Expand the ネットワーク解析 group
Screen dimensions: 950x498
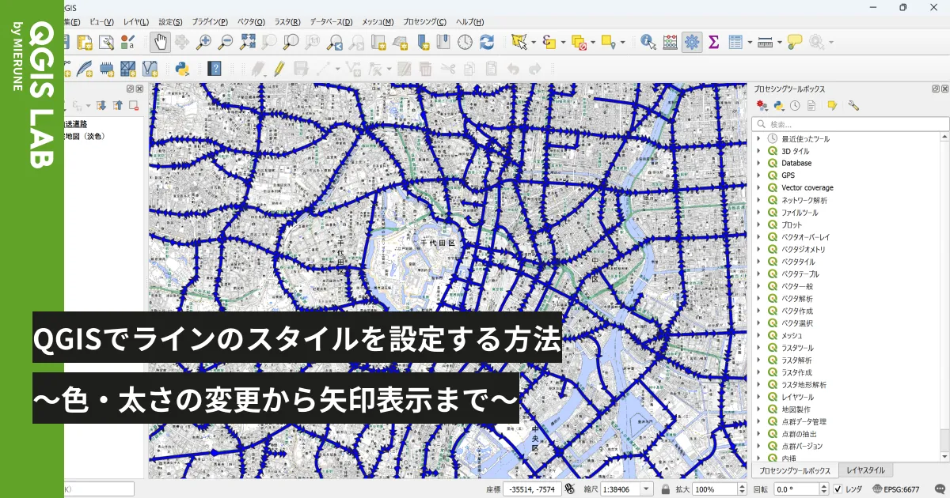(x=758, y=199)
